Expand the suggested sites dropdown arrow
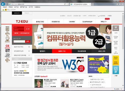Screen dimensions: 125x91 15,10
